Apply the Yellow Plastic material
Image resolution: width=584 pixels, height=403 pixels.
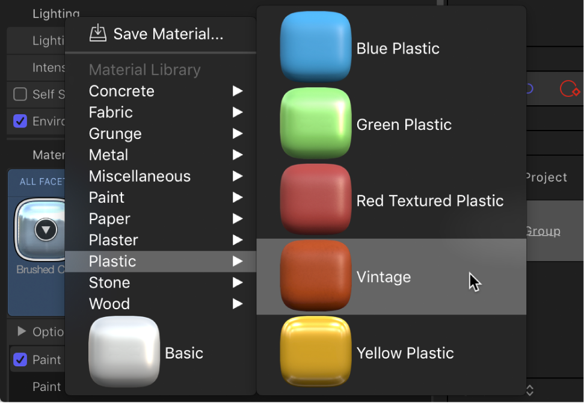[x=315, y=352]
